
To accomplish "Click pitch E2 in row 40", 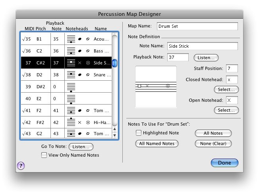I will coord(39,99).
